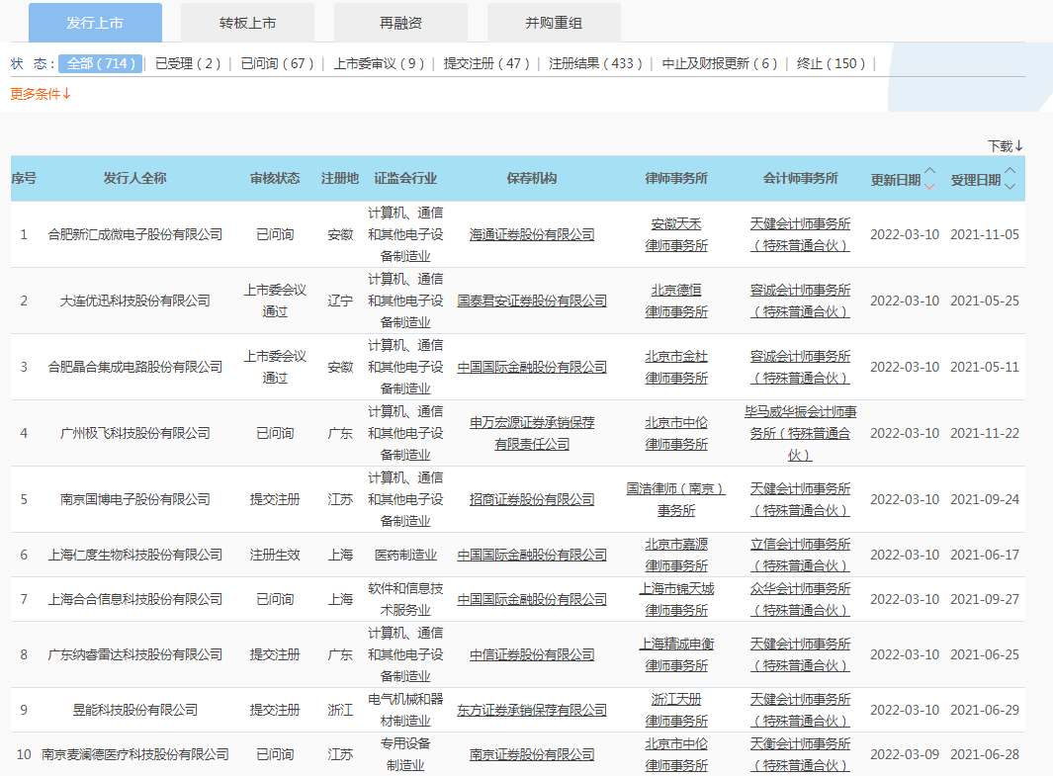Screen dimensions: 1053x776
Task: Select the 发行上市 tab
Action: [x=95, y=22]
